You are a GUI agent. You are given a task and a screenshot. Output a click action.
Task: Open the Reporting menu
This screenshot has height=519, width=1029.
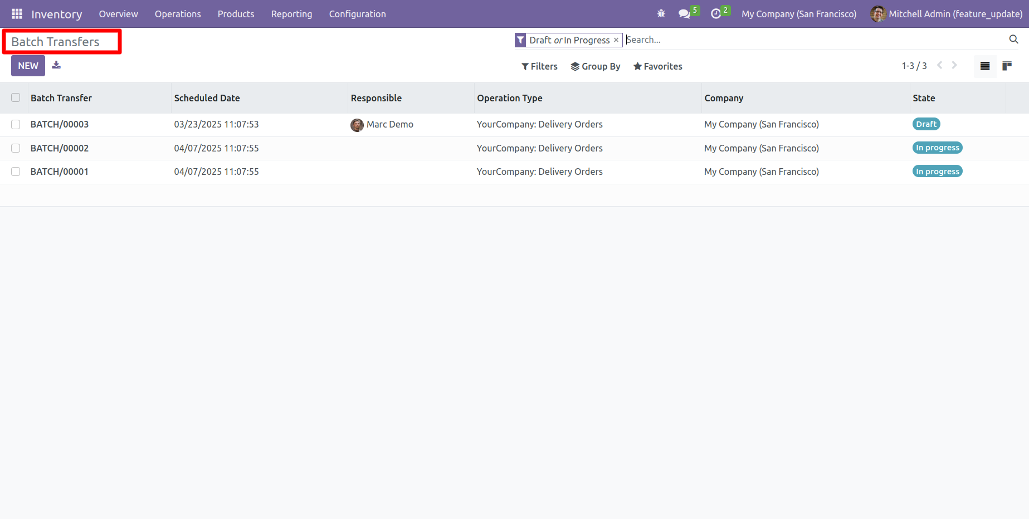tap(291, 14)
